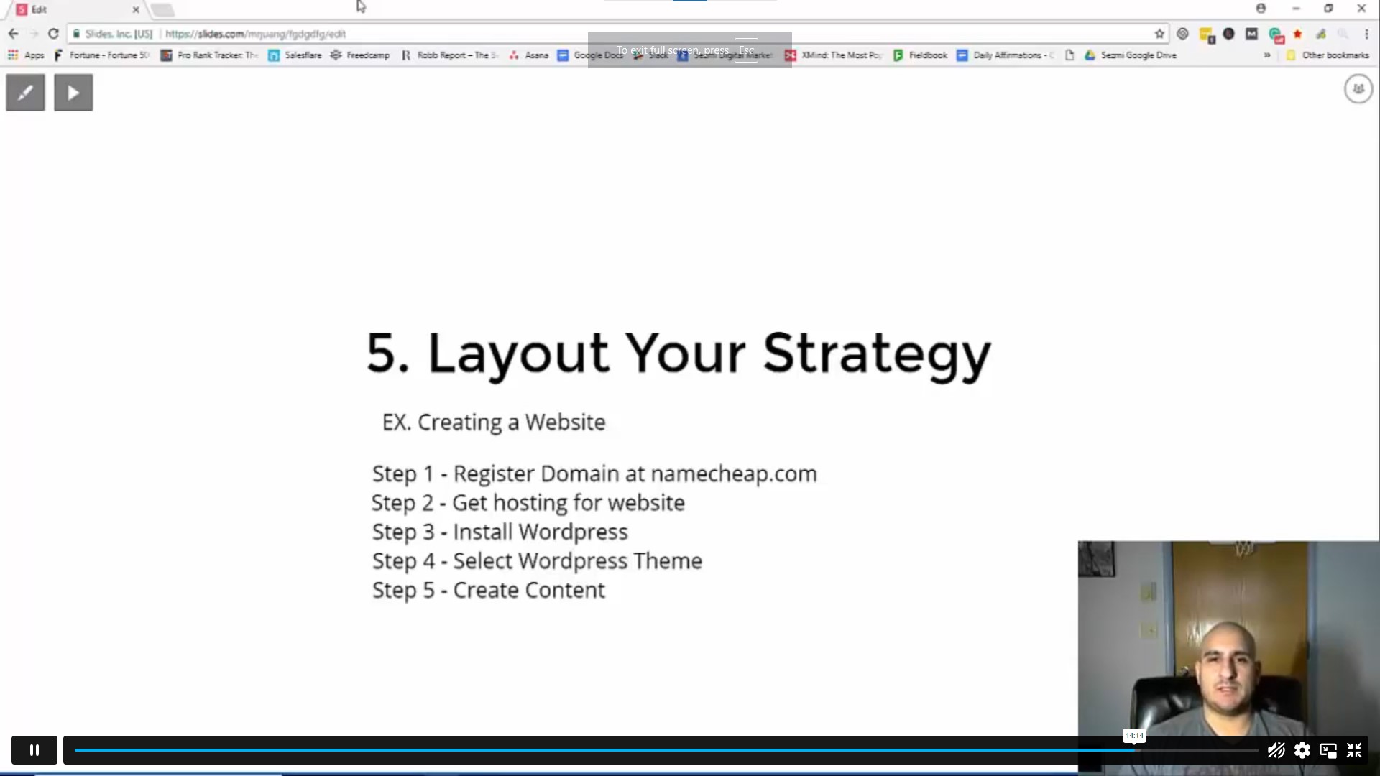Screen dimensions: 1380x776
Task: Seek to 14:14 on the progress bar
Action: pos(1134,749)
